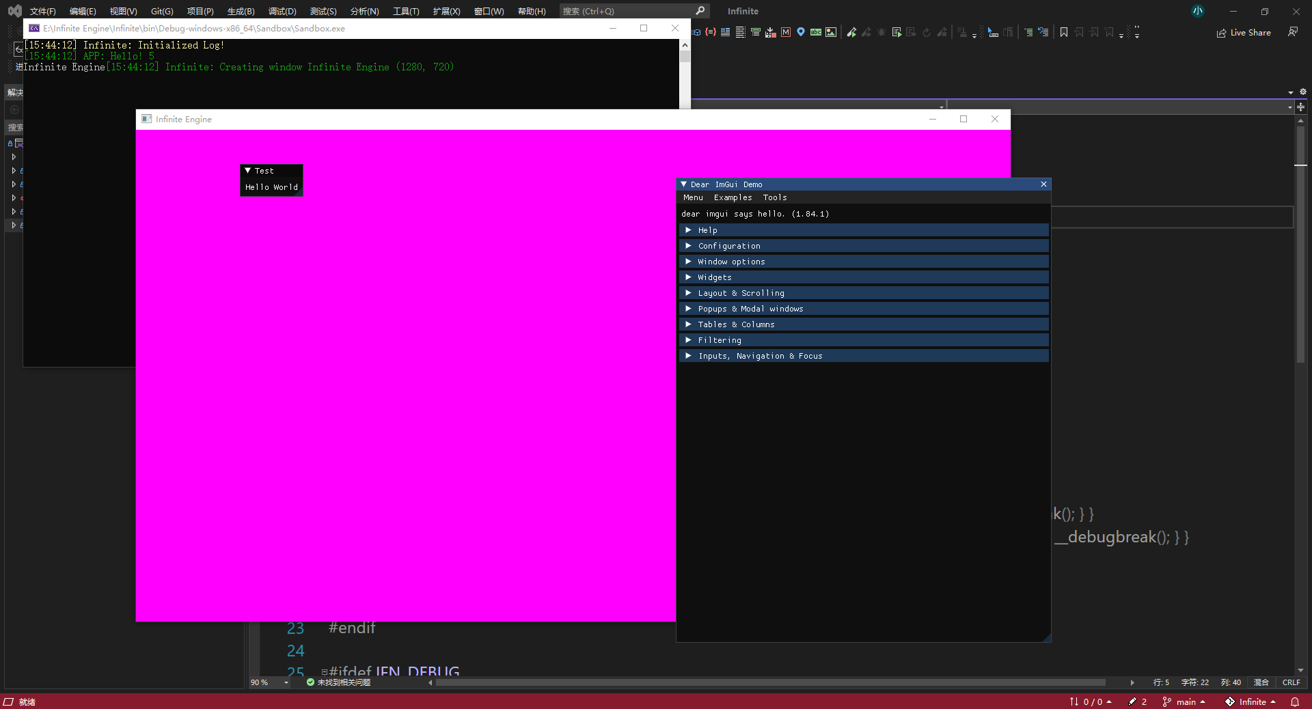Open the ImGui Tools menu

coord(775,197)
